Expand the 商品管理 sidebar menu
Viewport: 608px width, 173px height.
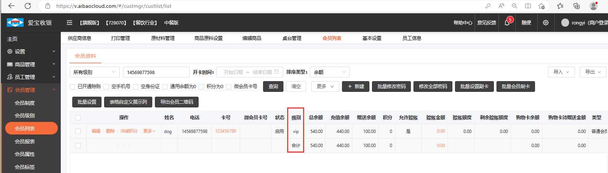tap(30, 64)
